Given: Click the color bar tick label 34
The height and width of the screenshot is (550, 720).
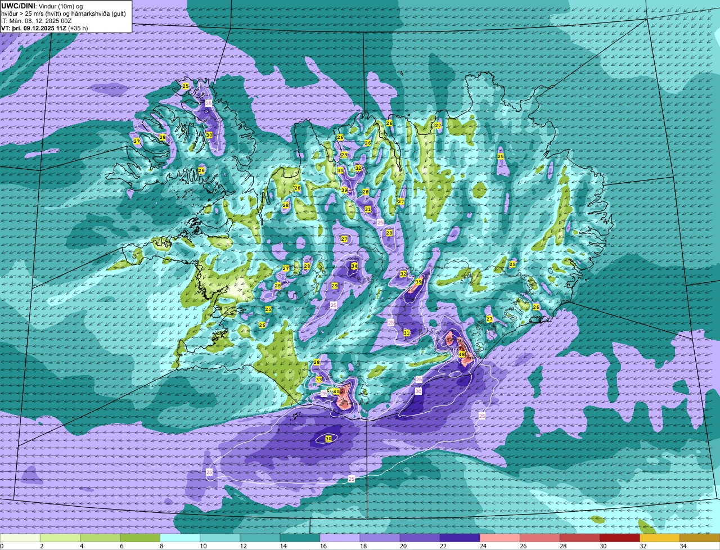Looking at the screenshot, I should pyautogui.click(x=683, y=546).
